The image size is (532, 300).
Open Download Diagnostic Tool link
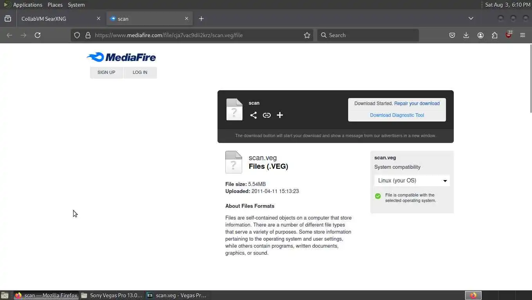coord(397,115)
